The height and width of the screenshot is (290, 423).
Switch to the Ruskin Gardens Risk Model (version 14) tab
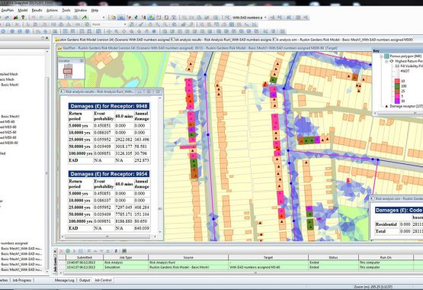coord(113,40)
